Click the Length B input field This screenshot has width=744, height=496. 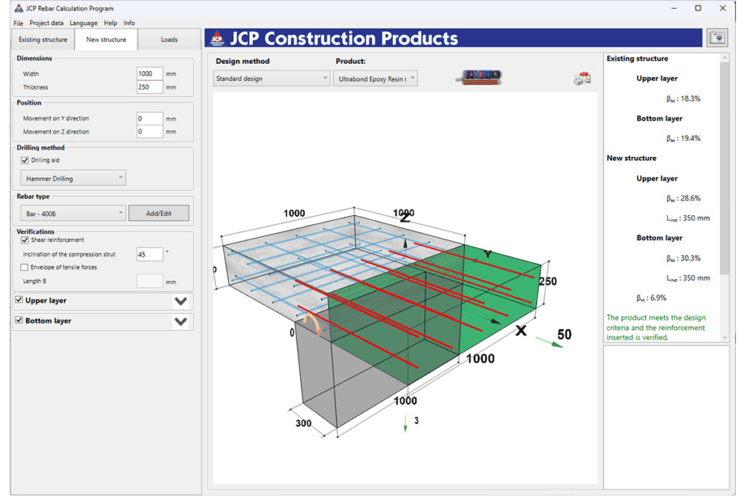tap(150, 281)
